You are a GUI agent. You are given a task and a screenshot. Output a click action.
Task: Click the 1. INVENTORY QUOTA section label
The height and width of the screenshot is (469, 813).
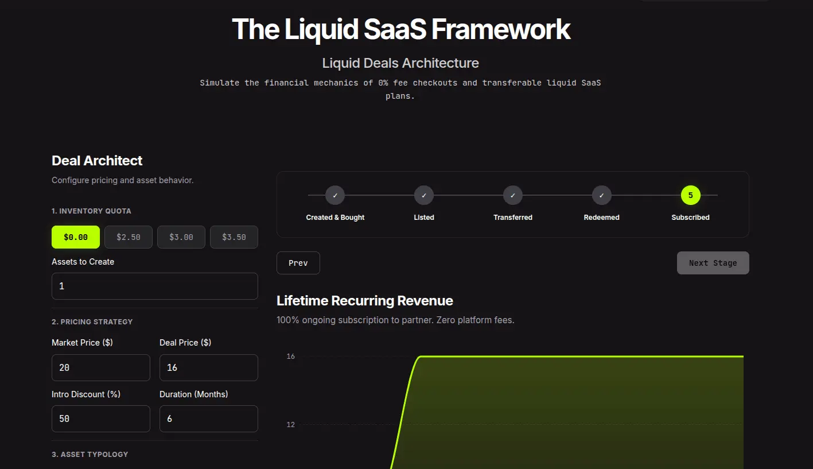[x=91, y=211]
